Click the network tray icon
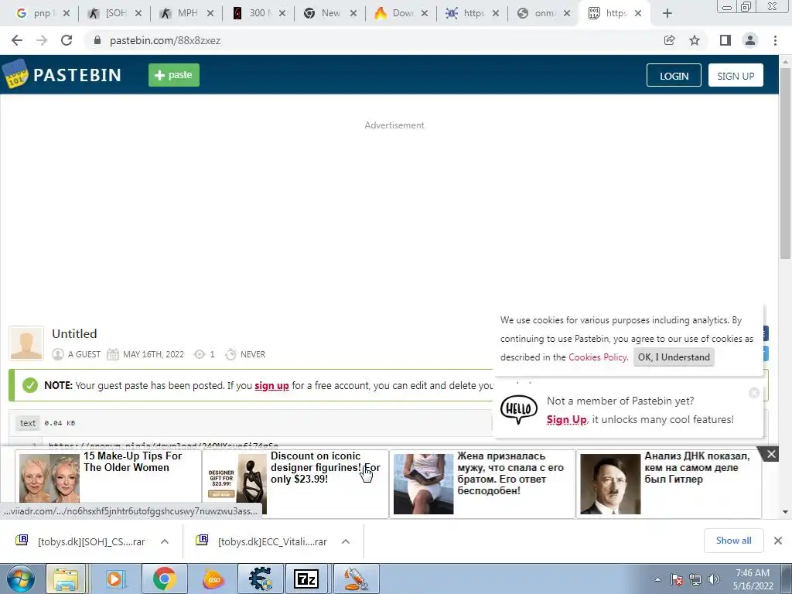The width and height of the screenshot is (792, 594). tap(695, 579)
